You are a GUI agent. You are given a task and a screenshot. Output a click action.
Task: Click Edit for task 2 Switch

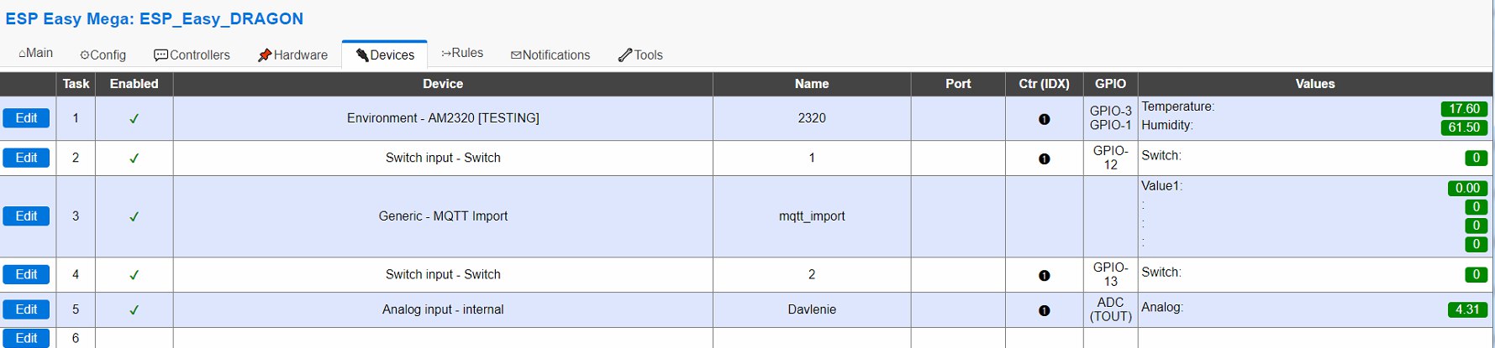[x=26, y=158]
